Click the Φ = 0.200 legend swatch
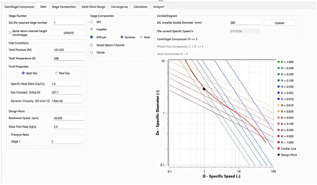 pyautogui.click(x=279, y=130)
